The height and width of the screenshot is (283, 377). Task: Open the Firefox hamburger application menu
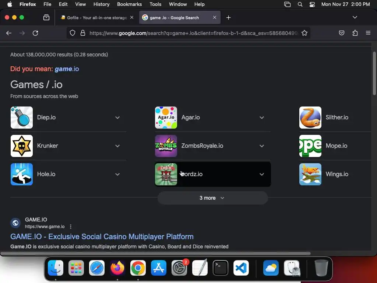point(368,33)
